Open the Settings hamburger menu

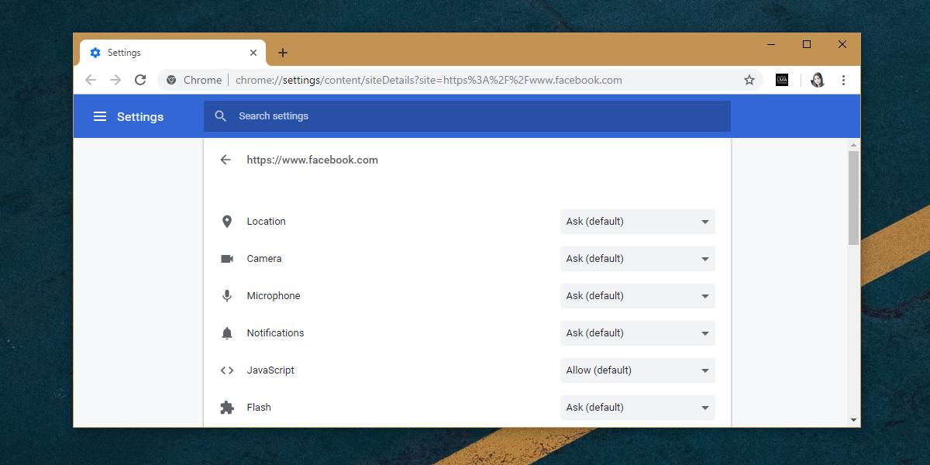100,116
